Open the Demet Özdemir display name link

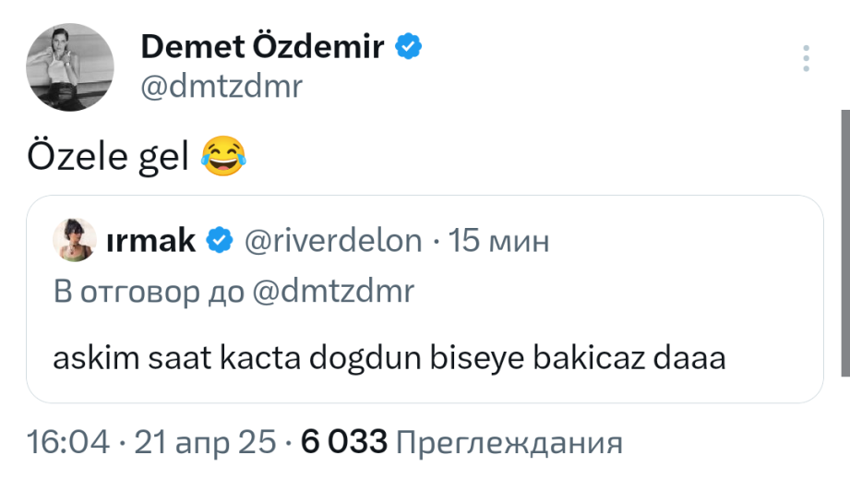(262, 46)
